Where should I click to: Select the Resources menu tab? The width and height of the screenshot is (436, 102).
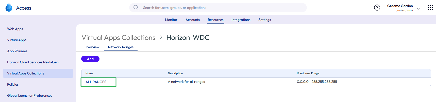[215, 20]
